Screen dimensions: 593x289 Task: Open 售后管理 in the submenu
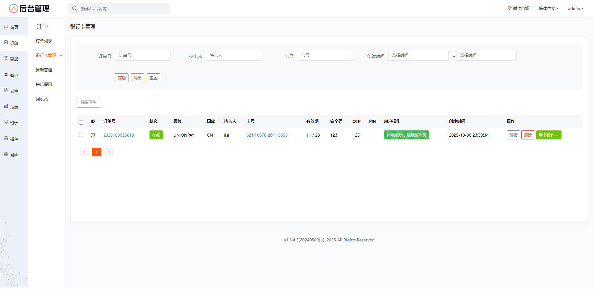[44, 70]
